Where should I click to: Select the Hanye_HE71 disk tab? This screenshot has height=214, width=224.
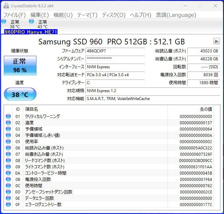(x=42, y=32)
